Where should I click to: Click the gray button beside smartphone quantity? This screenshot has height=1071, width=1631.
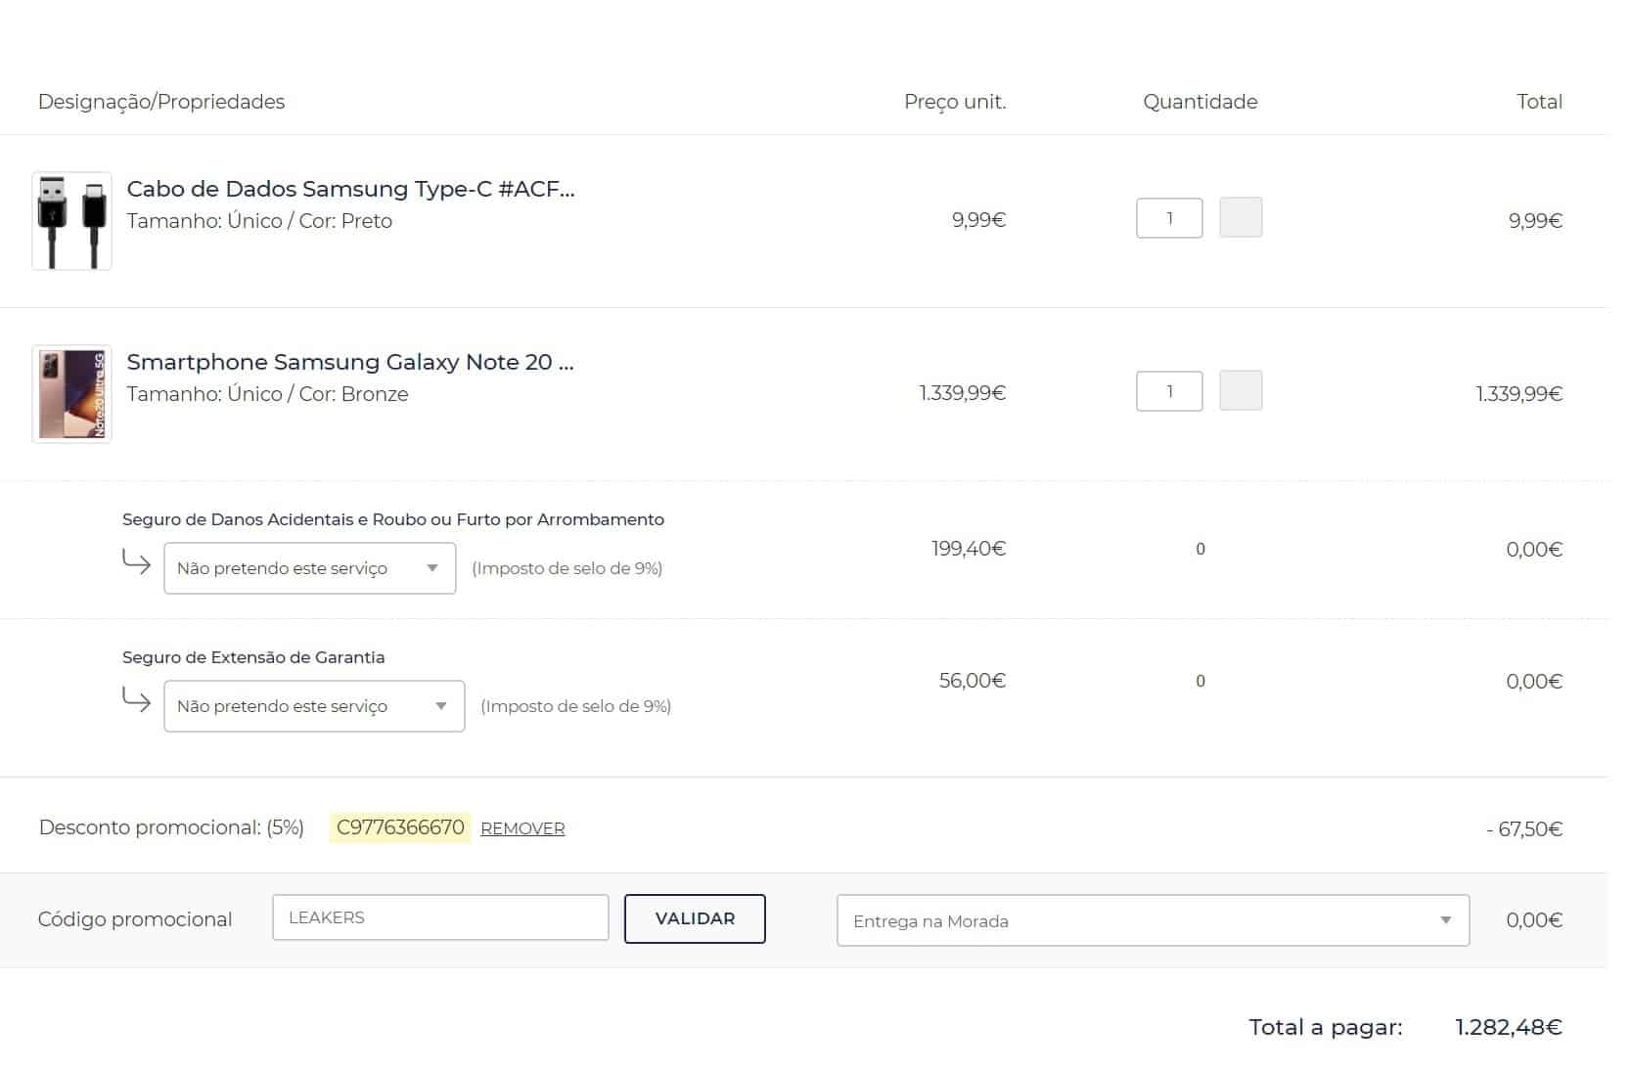(x=1241, y=390)
